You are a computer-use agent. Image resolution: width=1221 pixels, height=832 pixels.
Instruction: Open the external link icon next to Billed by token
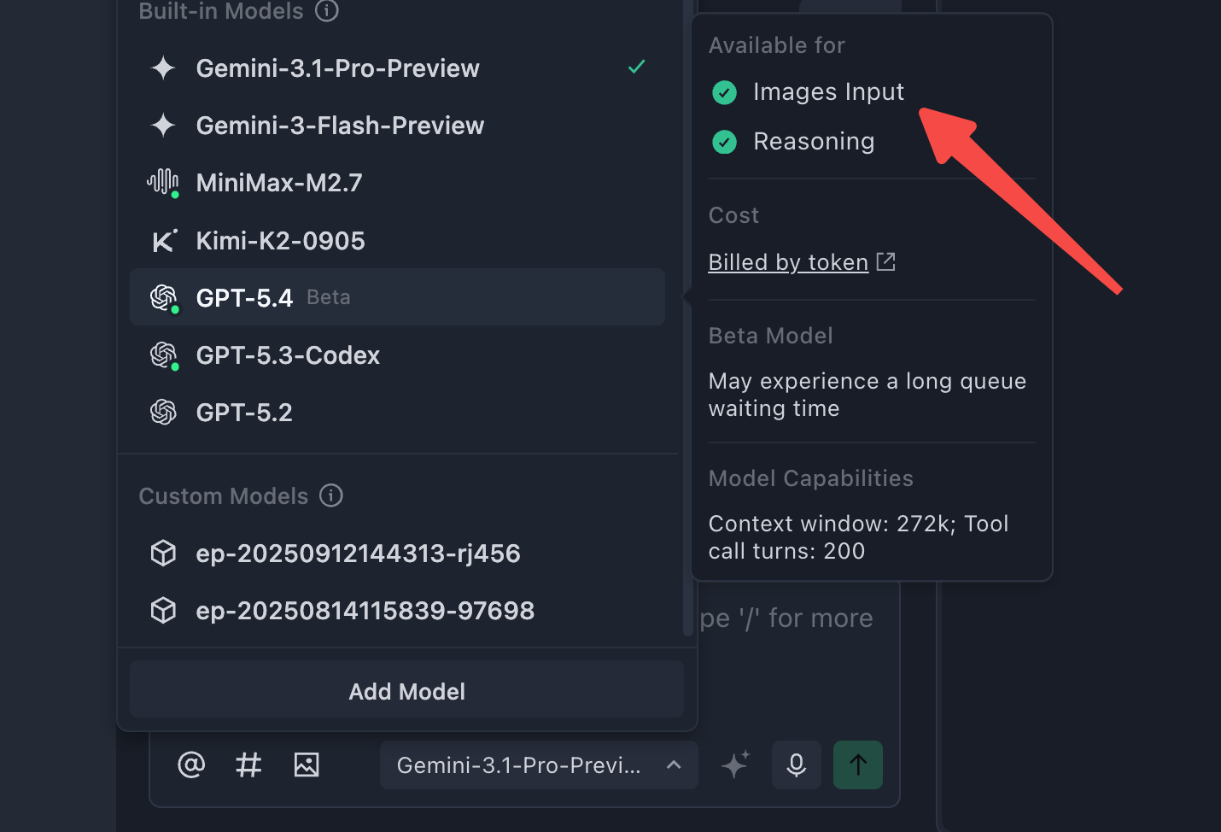coord(886,261)
